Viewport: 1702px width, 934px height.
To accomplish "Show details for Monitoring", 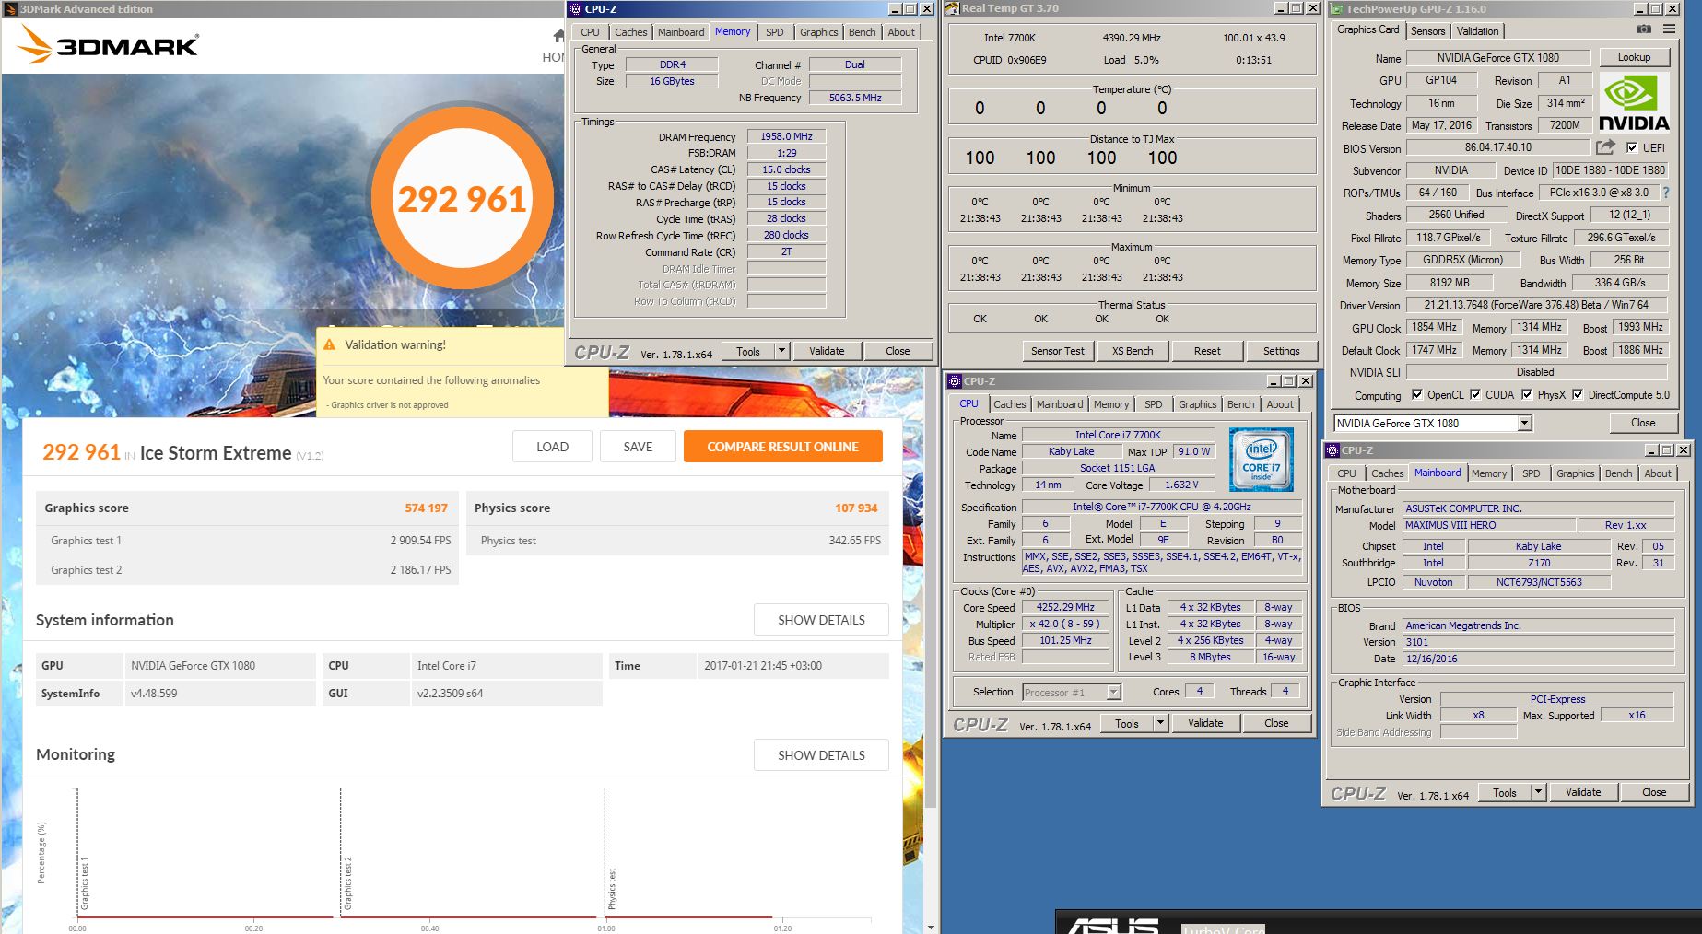I will [x=821, y=755].
